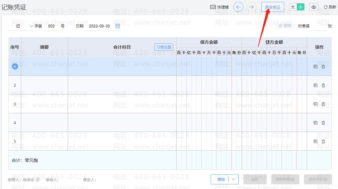Copy row 2 using its copy icon
The height and width of the screenshot is (189, 338).
point(315,85)
